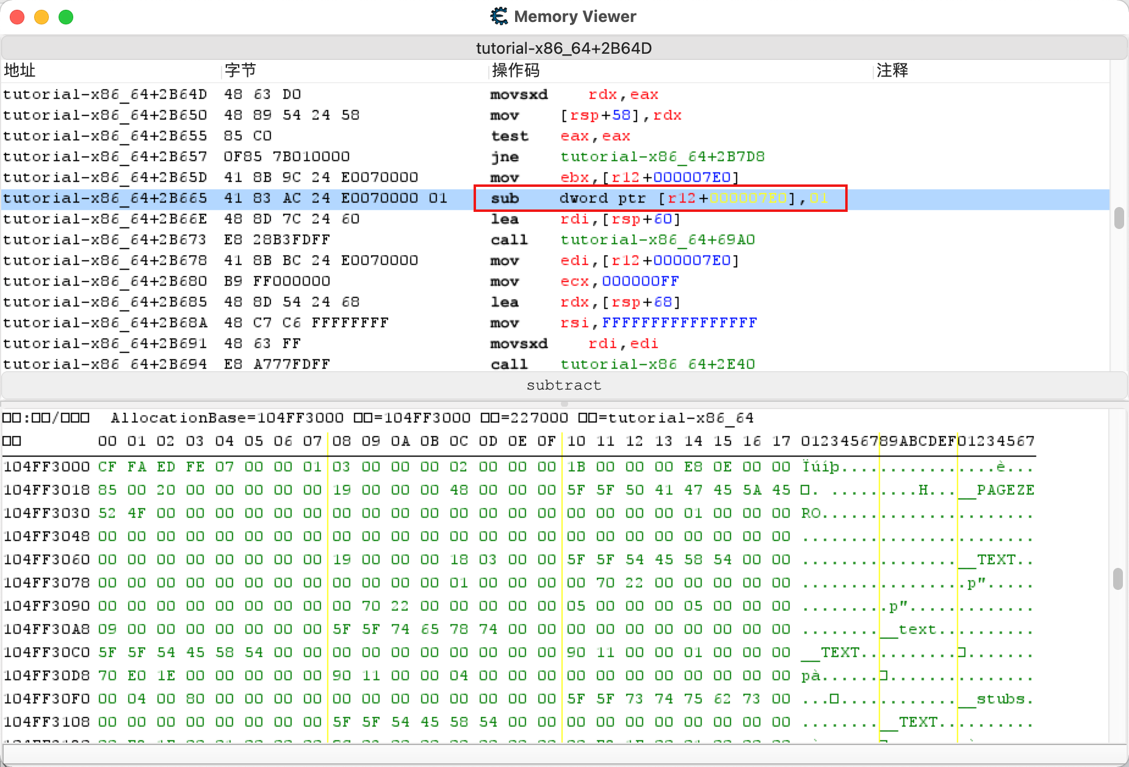Select the jne tutorial-x86_64+2B7D8 row
This screenshot has height=767, width=1129.
pos(555,157)
